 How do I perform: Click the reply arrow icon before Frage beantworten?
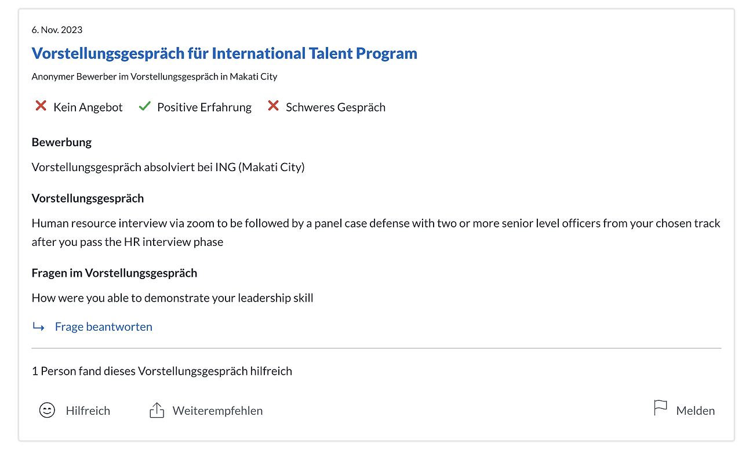[39, 327]
